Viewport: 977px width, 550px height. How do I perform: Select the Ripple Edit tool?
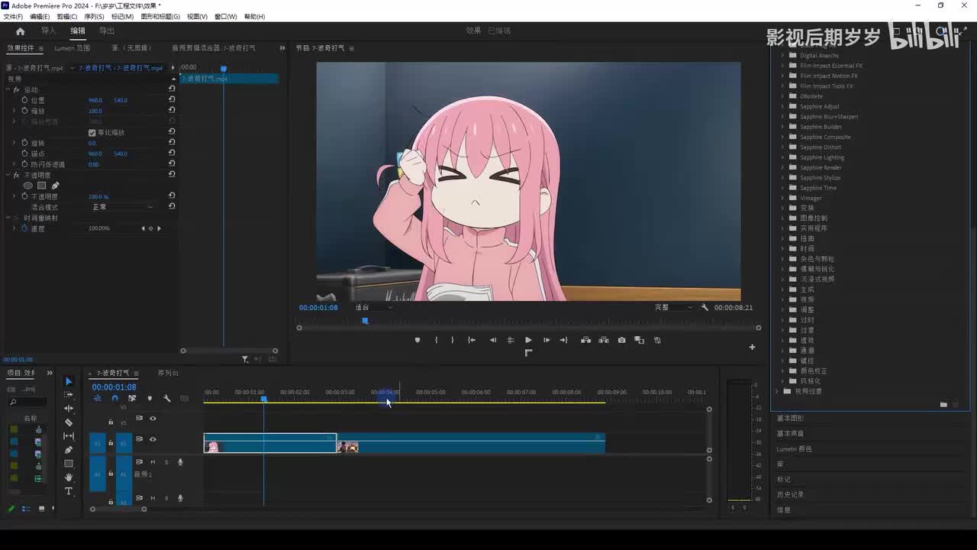click(69, 409)
